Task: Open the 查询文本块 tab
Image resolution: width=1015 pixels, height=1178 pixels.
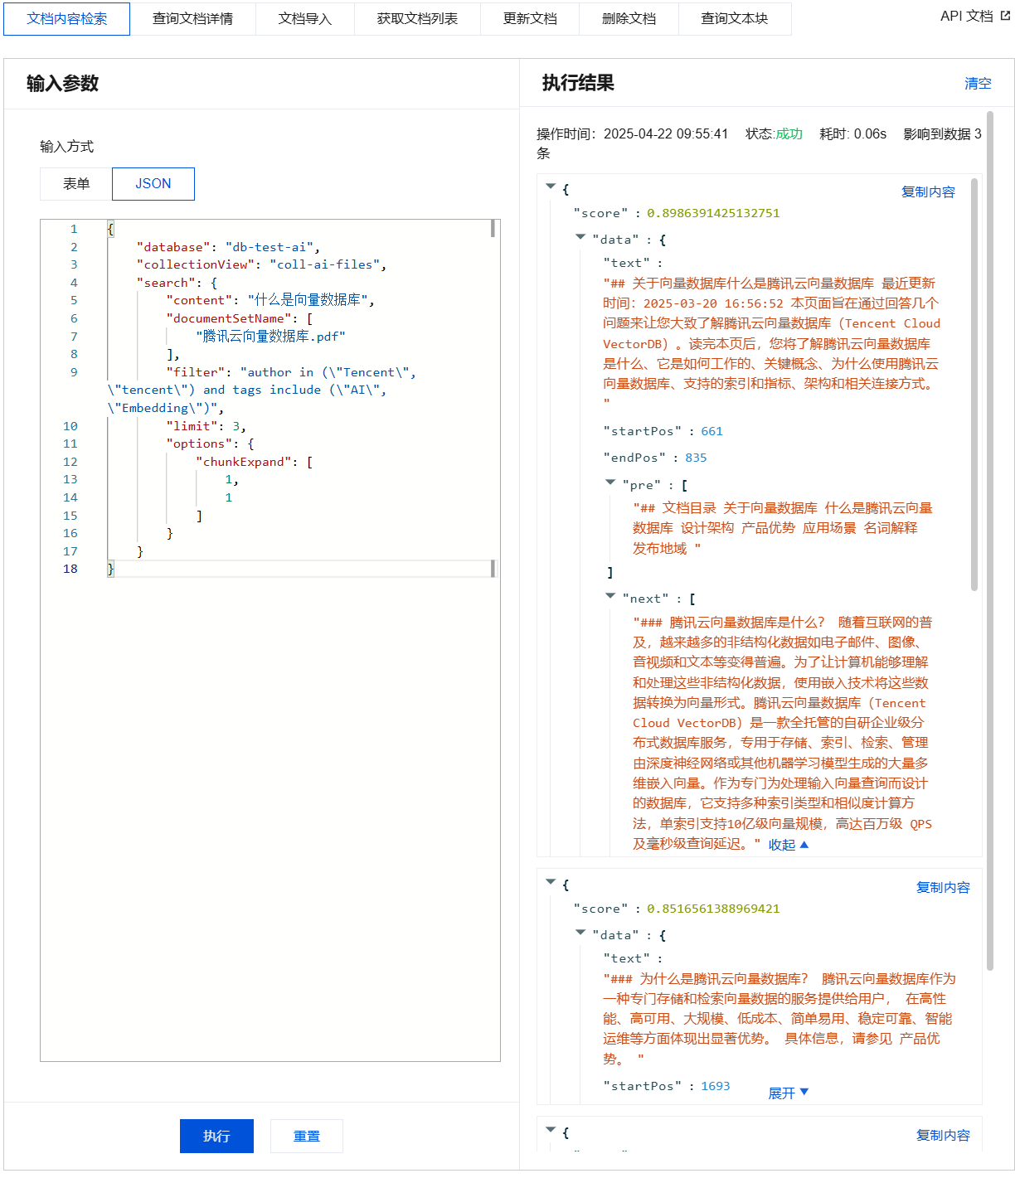Action: click(x=735, y=19)
